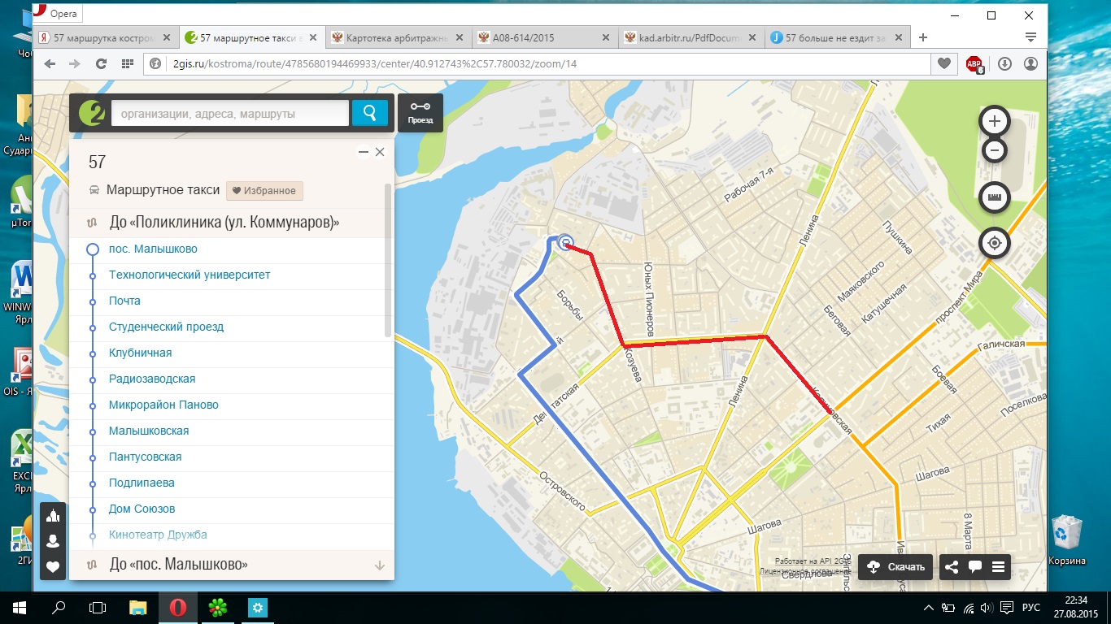1111x624 pixels.
Task: Reload the current page
Action: (101, 63)
